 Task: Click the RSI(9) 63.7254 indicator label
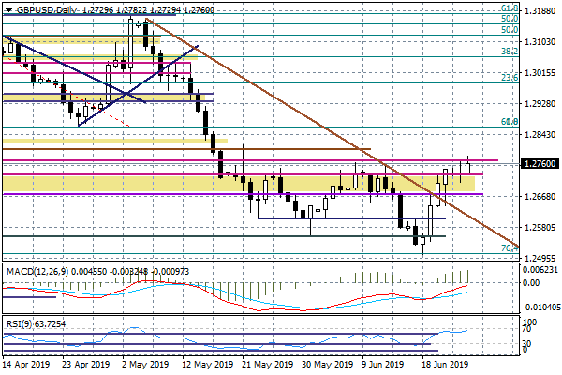(36, 324)
